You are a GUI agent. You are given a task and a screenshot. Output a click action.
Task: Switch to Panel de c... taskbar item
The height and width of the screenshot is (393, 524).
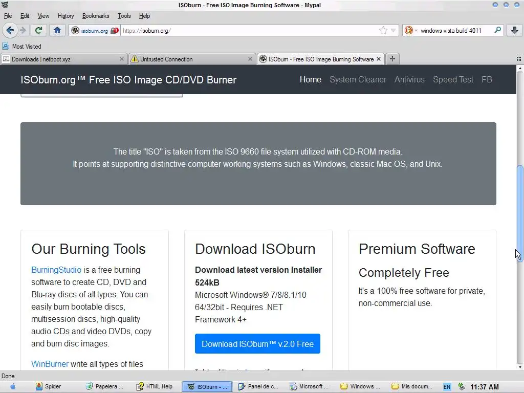click(258, 387)
